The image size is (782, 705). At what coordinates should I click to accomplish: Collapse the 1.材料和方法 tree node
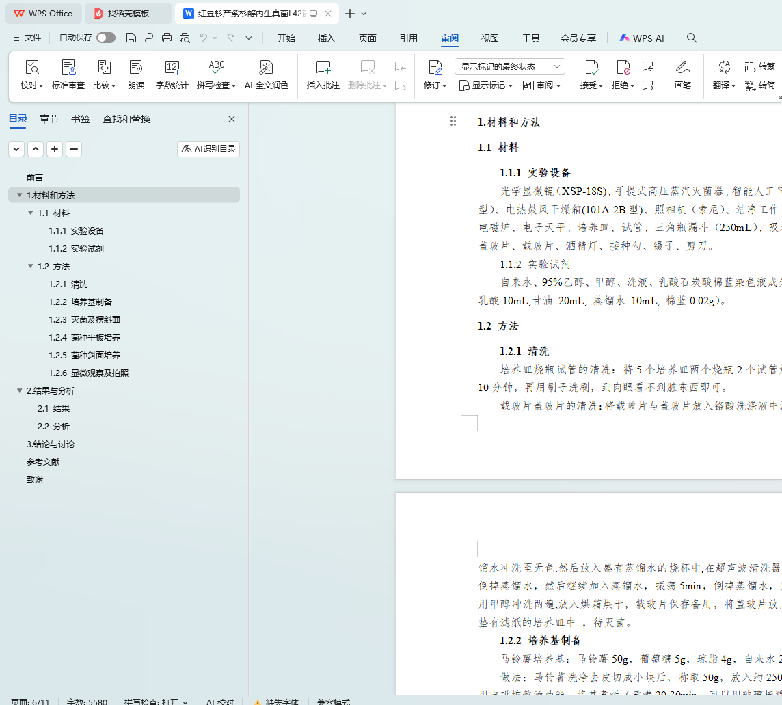(x=19, y=196)
